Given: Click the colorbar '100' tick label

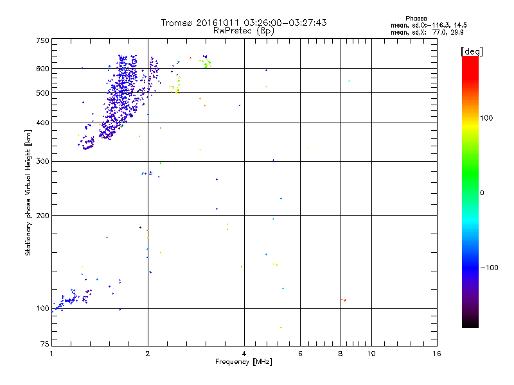Looking at the screenshot, I should click(486, 118).
